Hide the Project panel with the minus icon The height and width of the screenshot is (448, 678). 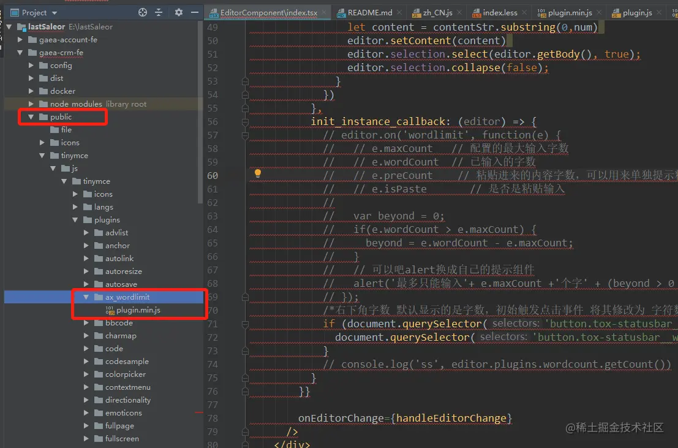coord(195,12)
